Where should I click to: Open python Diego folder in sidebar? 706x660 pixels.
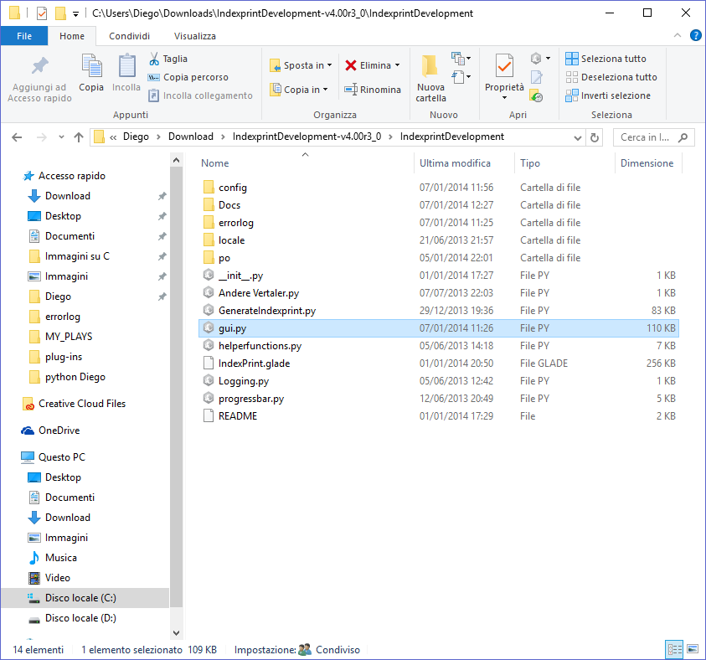click(x=67, y=377)
